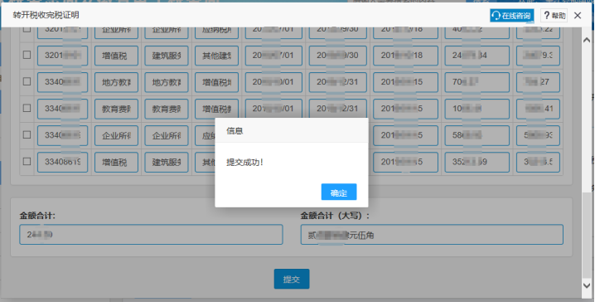595x302 pixels.
Task: Select the 其他建筑 cell in the 3201 row
Action: 216,56
